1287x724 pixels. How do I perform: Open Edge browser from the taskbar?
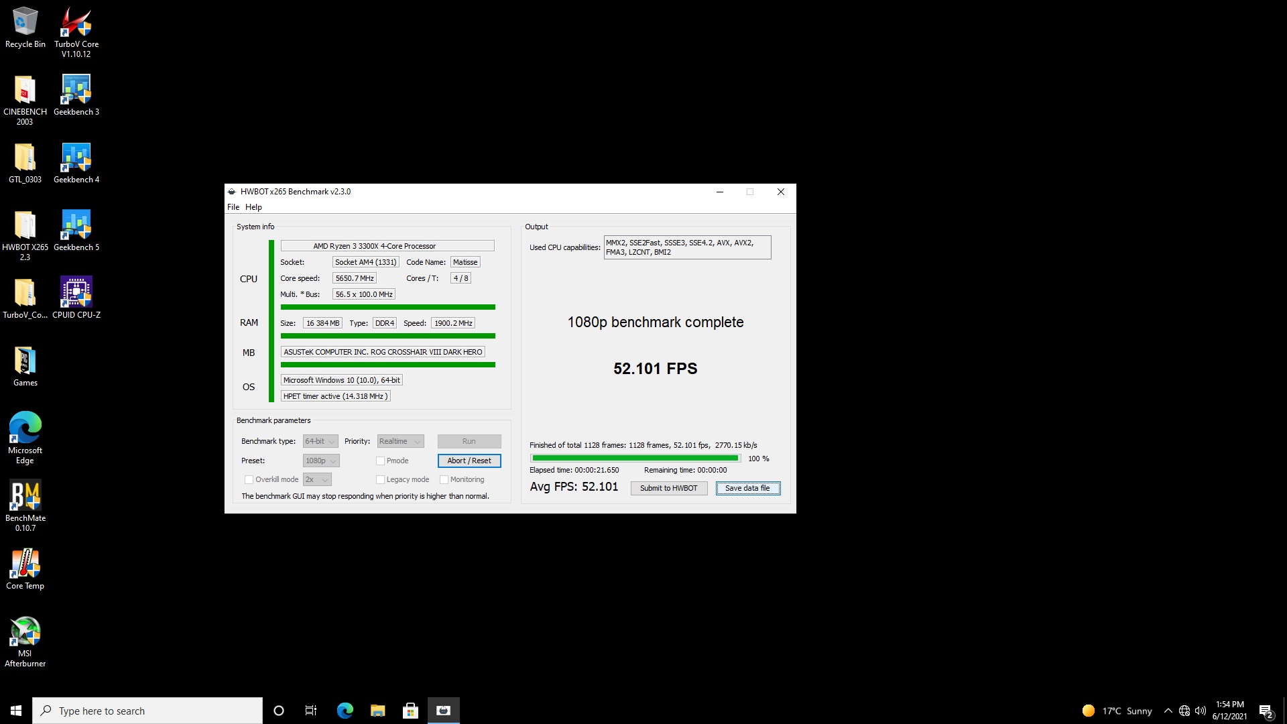coord(345,711)
